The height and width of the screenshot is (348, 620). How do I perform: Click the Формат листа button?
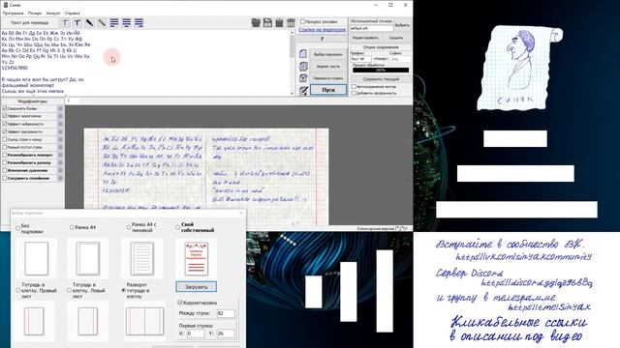click(x=328, y=67)
